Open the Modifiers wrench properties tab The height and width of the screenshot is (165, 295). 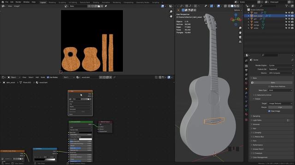[x=246, y=93]
